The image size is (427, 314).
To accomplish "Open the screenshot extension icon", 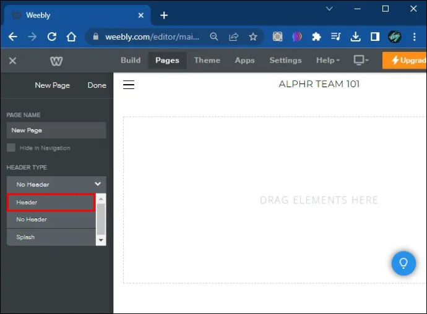I will pyautogui.click(x=277, y=36).
